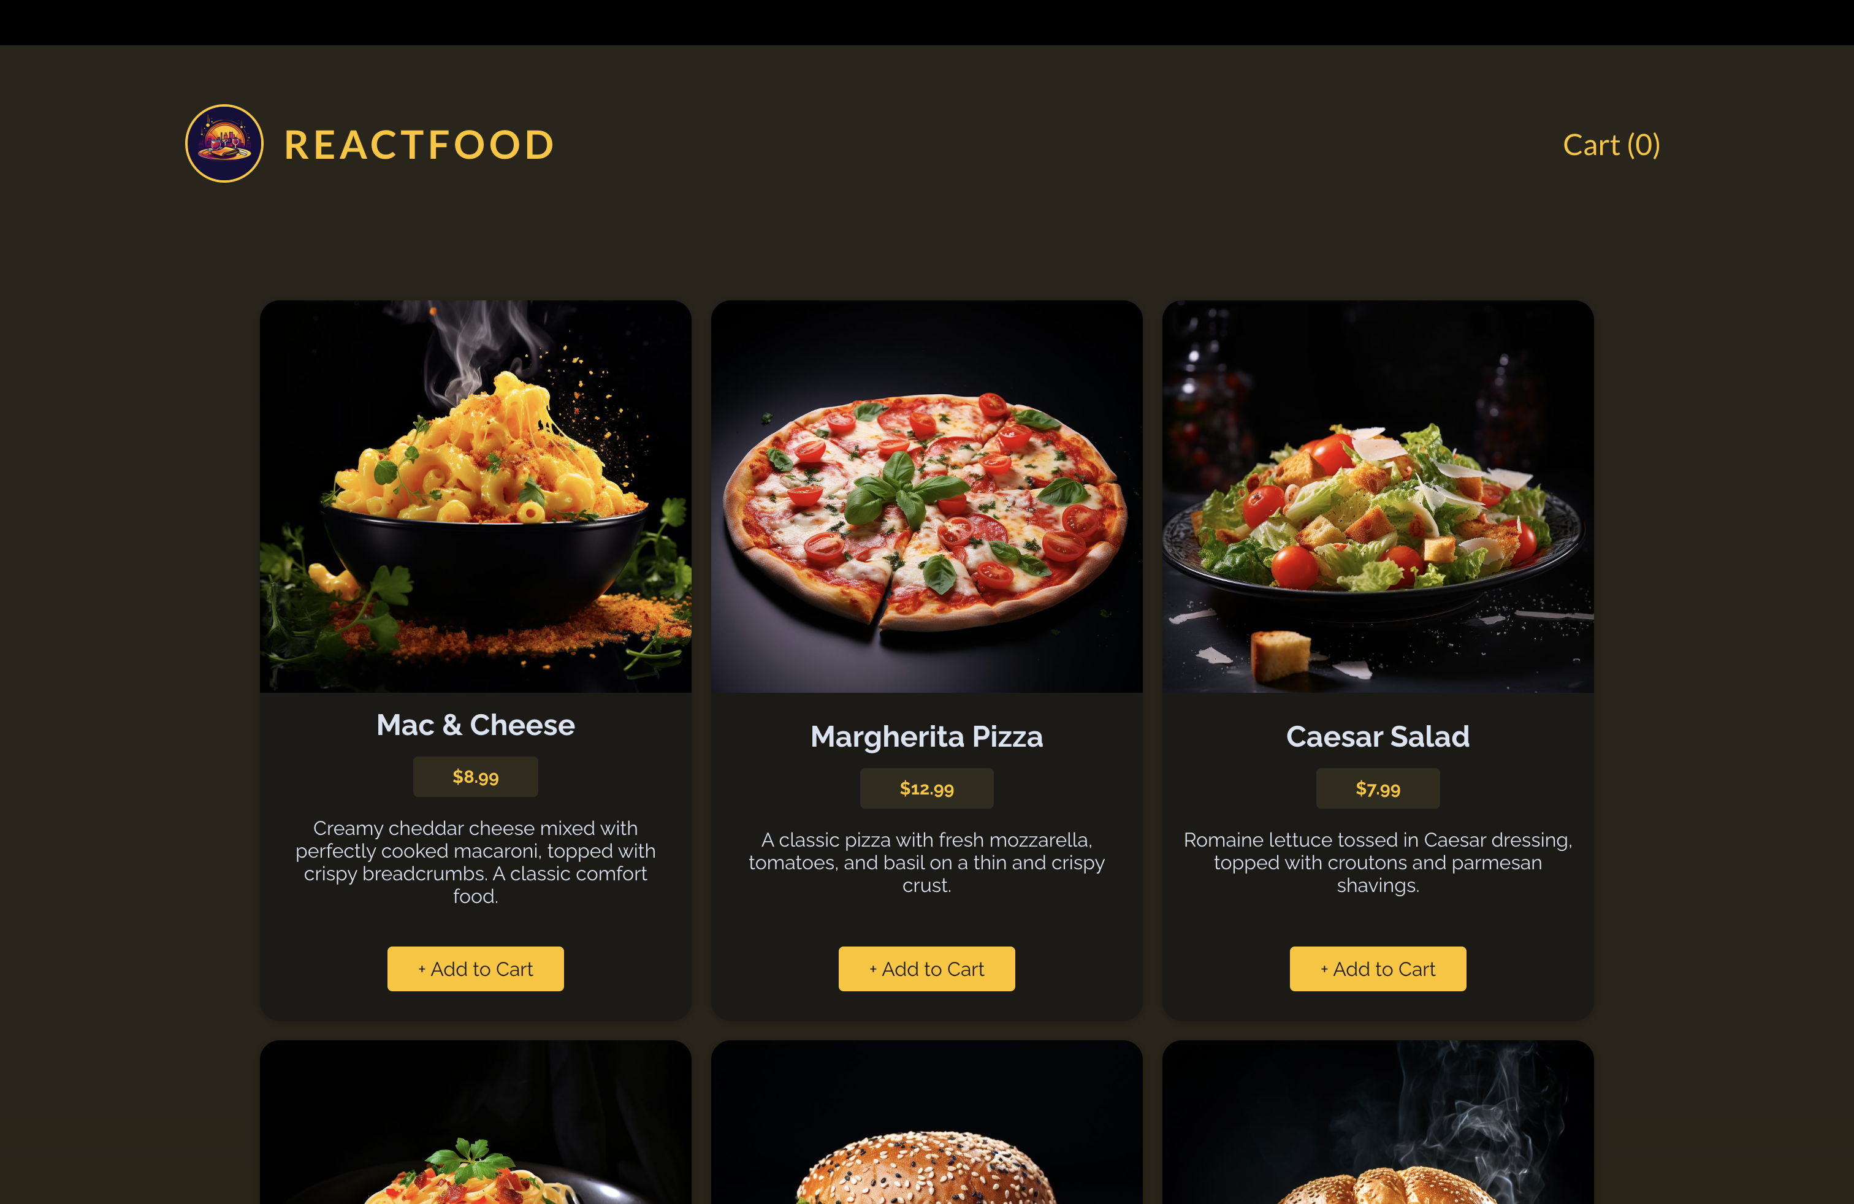Viewport: 1854px width, 1204px height.
Task: Click the Caesar Salad description text
Action: (1377, 862)
